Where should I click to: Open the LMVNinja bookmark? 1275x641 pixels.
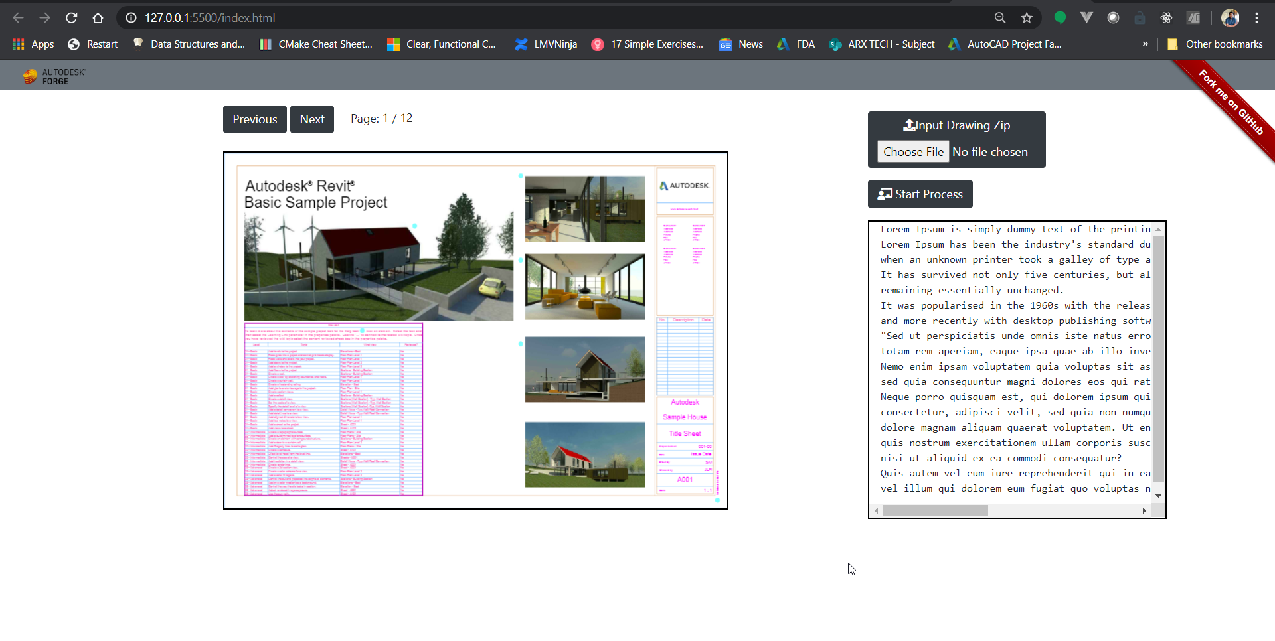point(546,44)
